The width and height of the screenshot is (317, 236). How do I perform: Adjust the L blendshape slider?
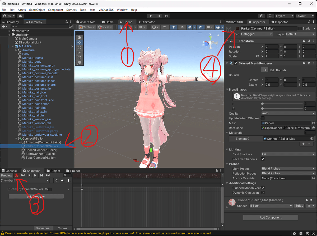282,104
